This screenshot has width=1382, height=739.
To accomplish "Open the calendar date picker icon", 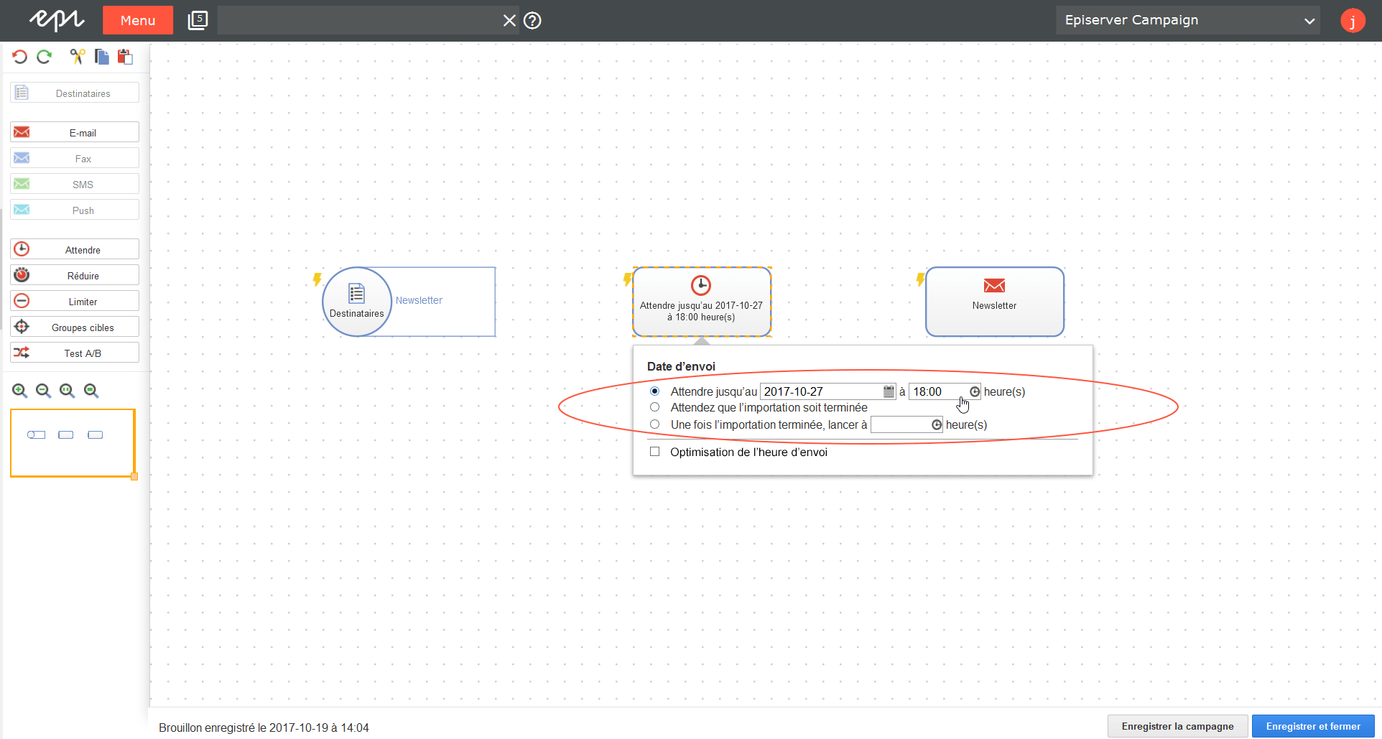I will [889, 391].
